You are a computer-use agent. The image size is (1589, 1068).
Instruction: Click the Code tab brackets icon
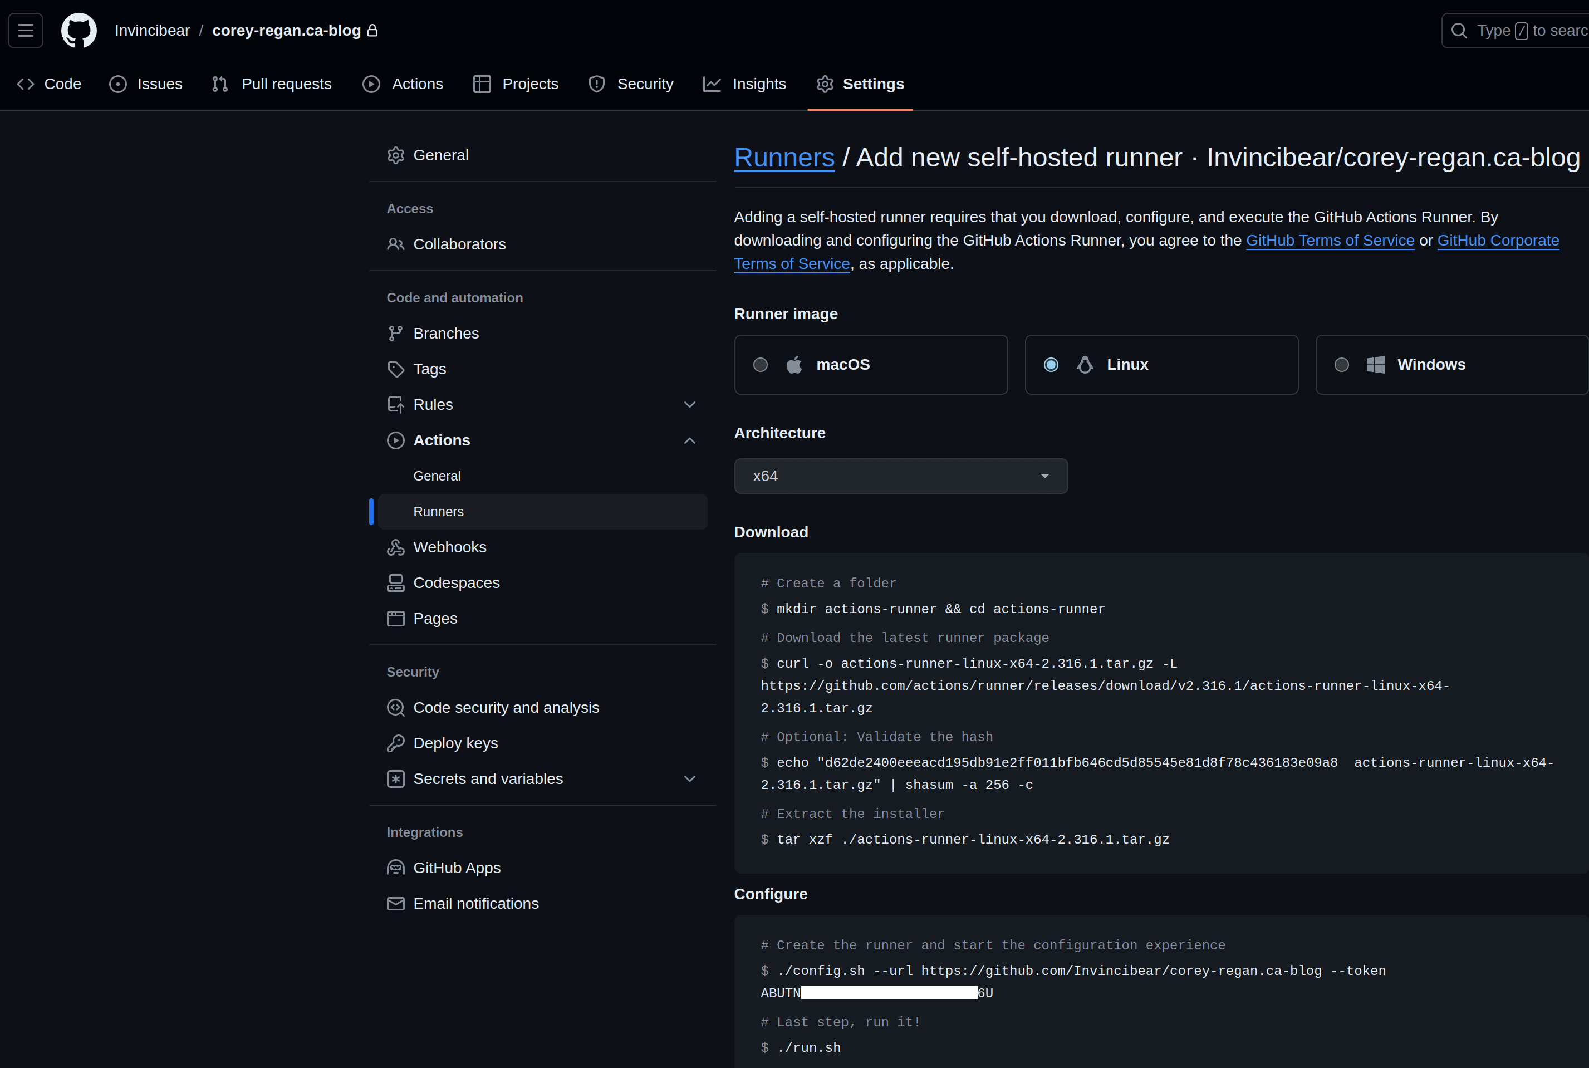(26, 84)
